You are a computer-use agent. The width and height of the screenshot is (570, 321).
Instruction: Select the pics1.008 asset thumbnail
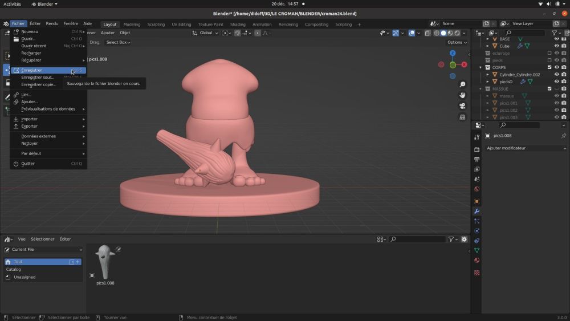click(105, 265)
